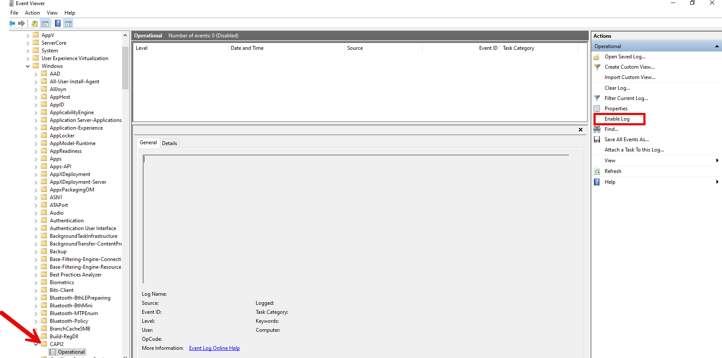This screenshot has height=358, width=722.
Task: Click Show/Hide Action Pane toolbar icon
Action: pyautogui.click(x=68, y=23)
